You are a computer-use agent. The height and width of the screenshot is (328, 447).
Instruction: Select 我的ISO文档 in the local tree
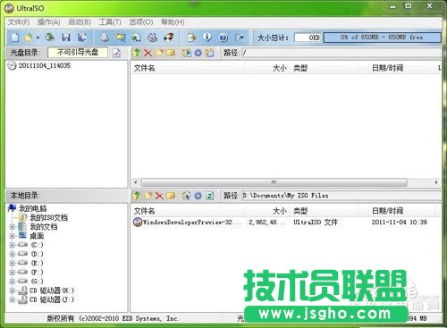[x=48, y=217]
